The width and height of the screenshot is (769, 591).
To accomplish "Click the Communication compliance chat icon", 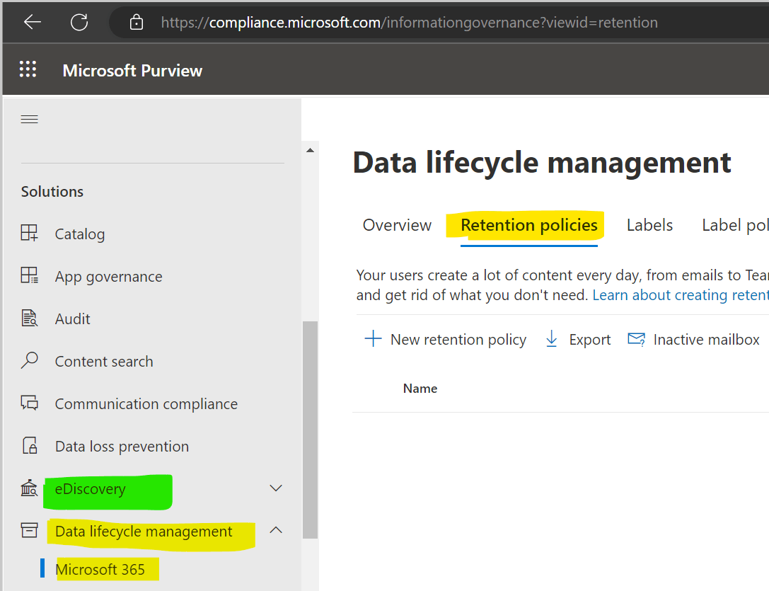I will tap(30, 403).
